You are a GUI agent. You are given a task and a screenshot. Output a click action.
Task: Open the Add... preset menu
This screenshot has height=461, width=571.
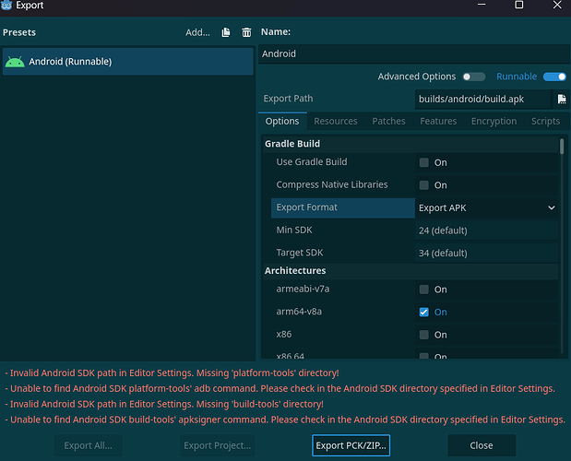(197, 32)
